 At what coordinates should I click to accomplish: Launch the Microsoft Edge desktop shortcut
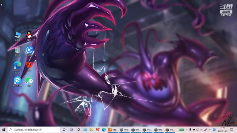17,68
